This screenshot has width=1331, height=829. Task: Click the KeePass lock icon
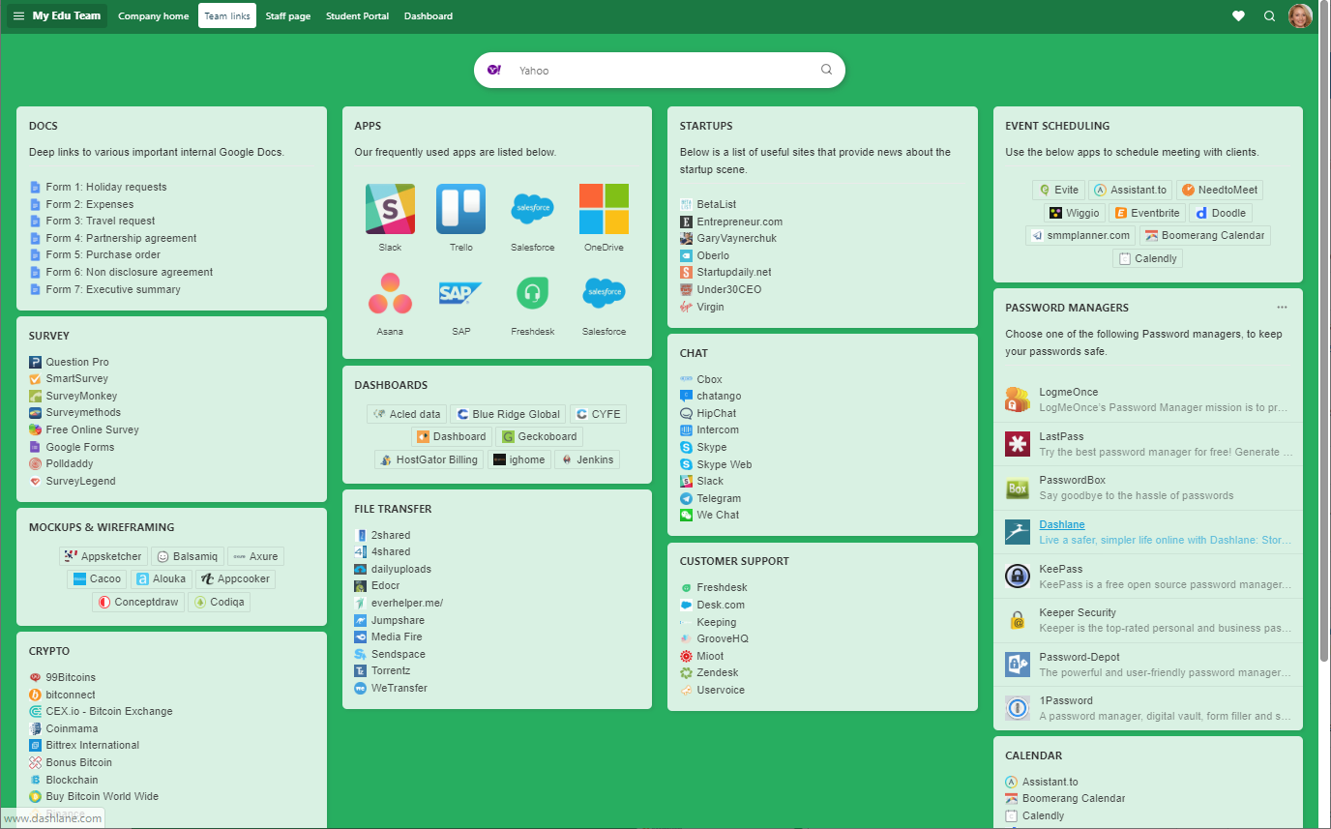(x=1018, y=577)
